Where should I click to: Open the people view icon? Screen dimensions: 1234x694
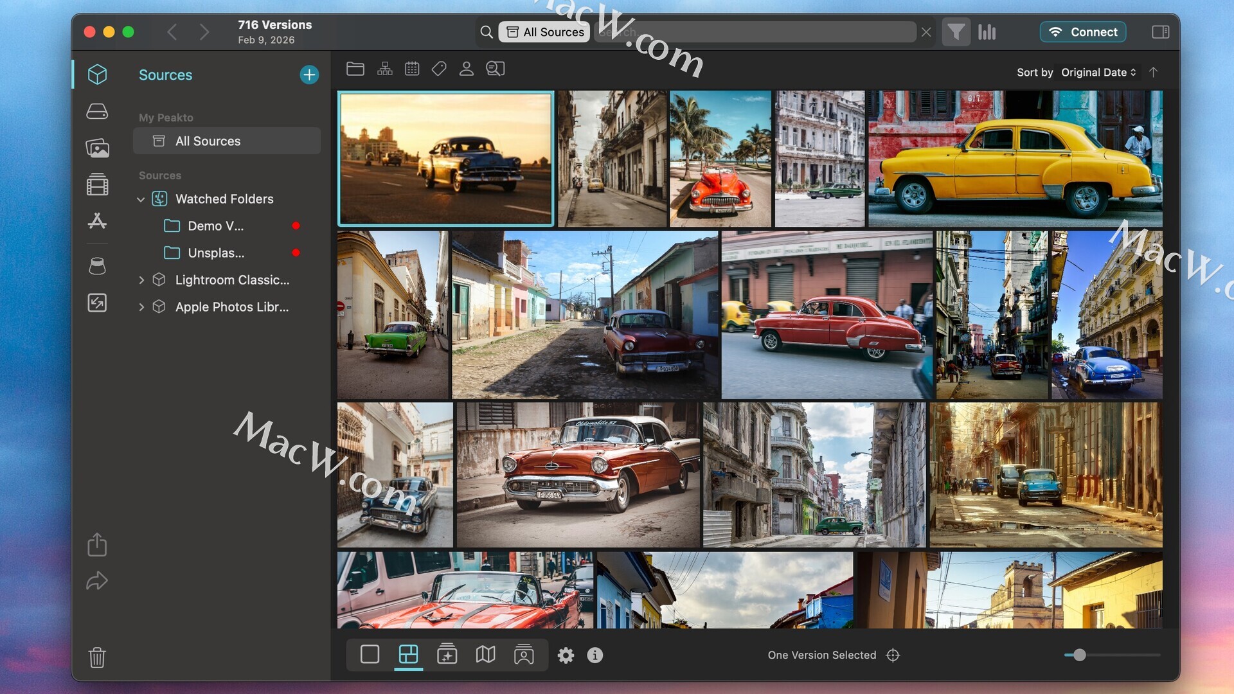tap(467, 69)
